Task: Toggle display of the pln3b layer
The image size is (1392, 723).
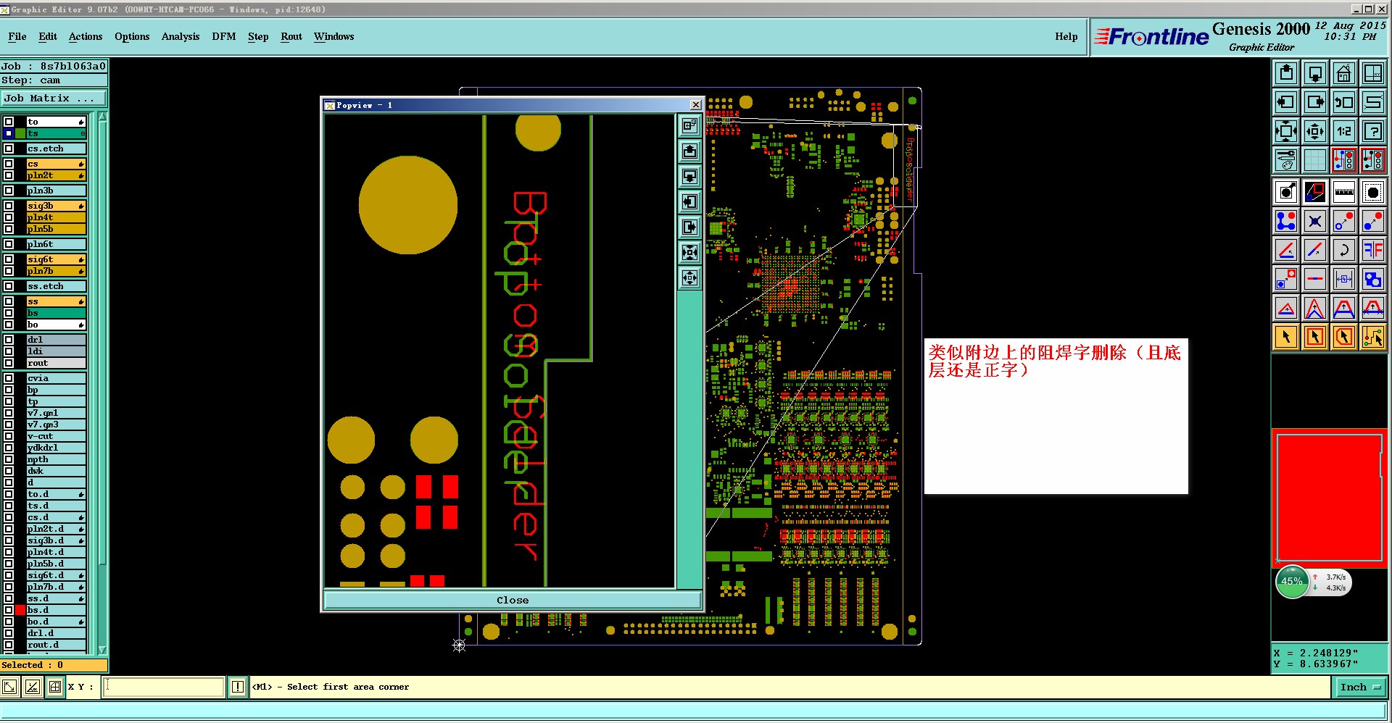Action: [9, 191]
